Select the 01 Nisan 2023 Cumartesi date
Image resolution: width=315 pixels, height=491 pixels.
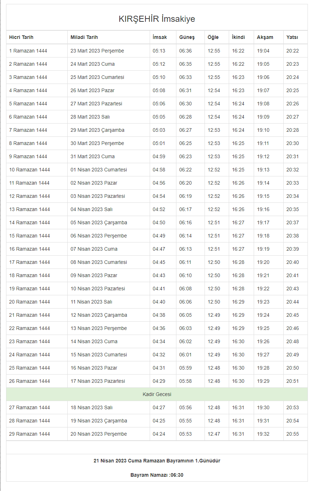pos(99,170)
